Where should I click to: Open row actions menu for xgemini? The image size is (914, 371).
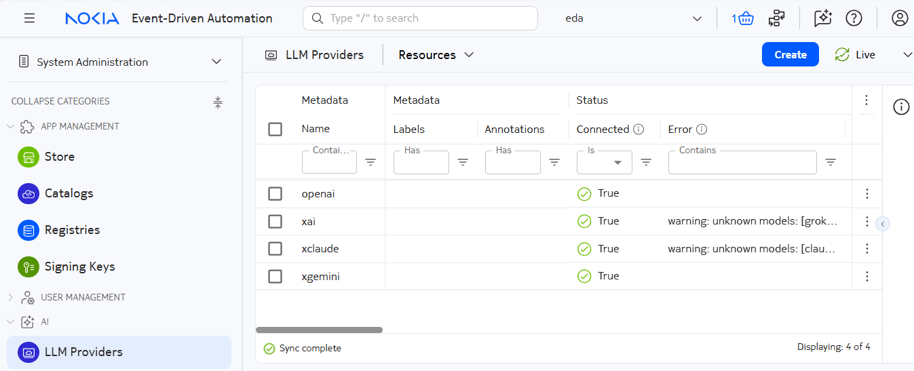pyautogui.click(x=867, y=276)
